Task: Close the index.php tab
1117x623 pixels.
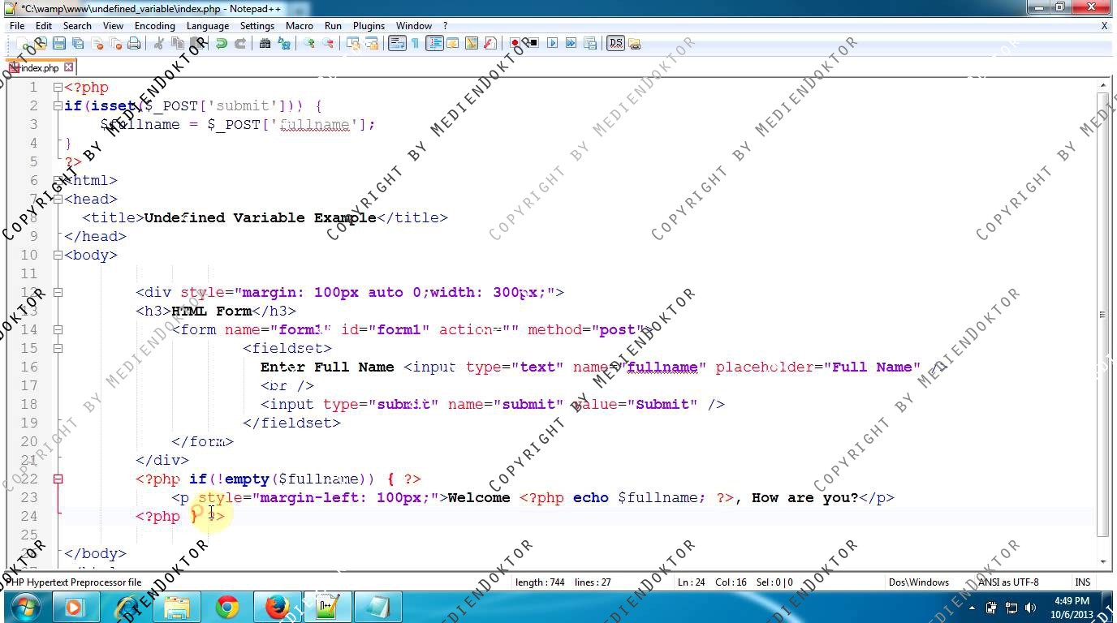Action: point(69,67)
